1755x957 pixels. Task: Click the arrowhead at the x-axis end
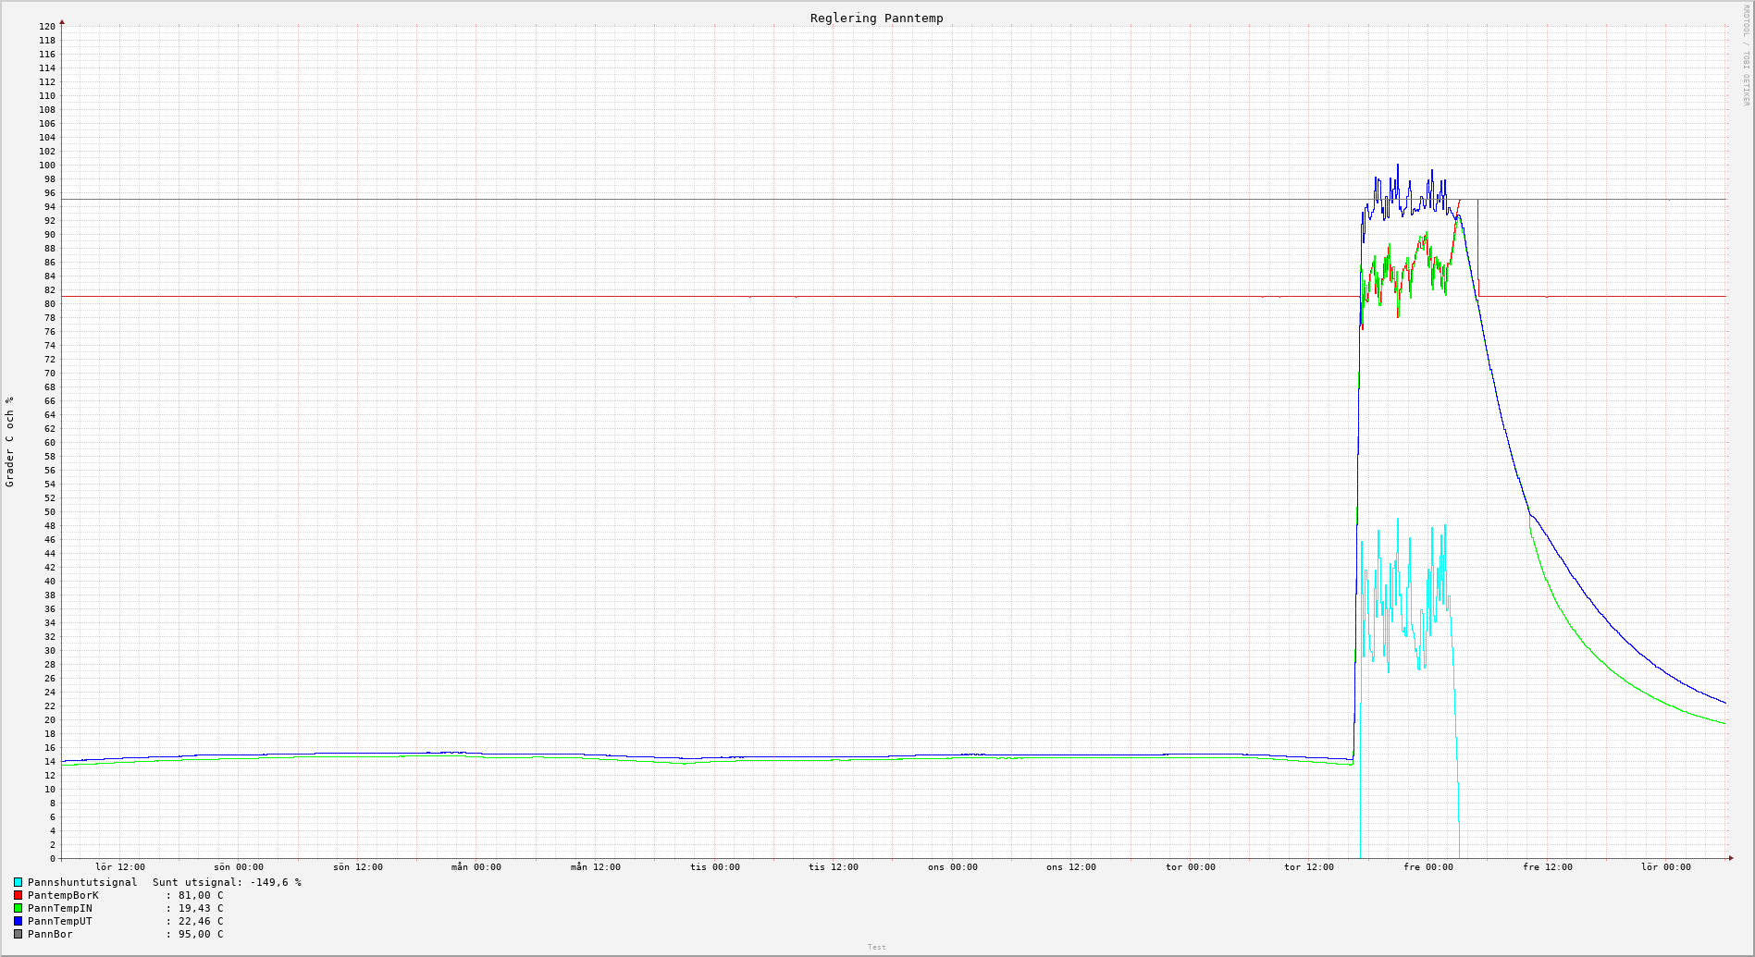1730,858
